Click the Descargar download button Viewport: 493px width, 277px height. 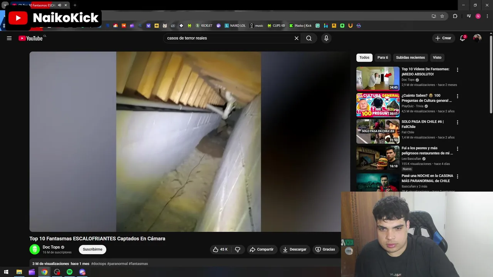(x=295, y=249)
